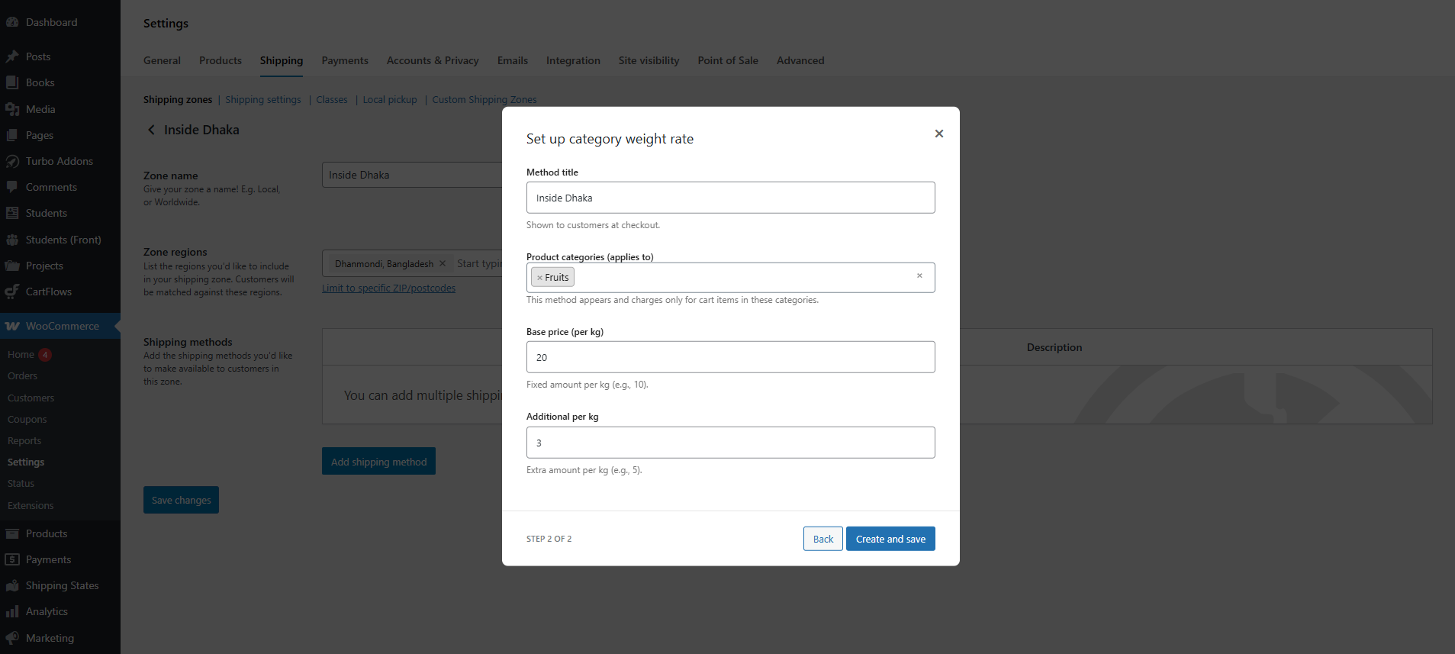This screenshot has height=654, width=1455.
Task: Click the Students icon in sidebar
Action: tap(12, 213)
